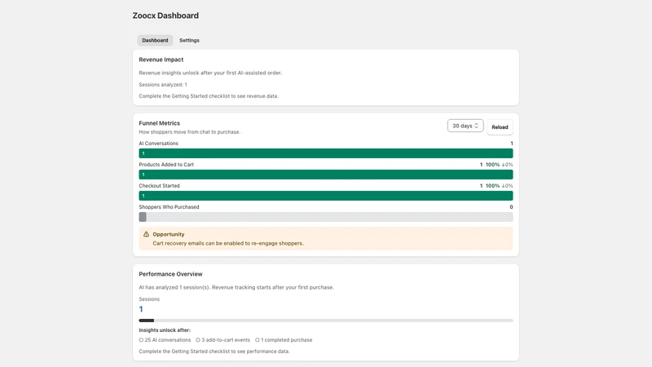The height and width of the screenshot is (367, 652).
Task: Click the Revenue Impact heading
Action: [161, 60]
